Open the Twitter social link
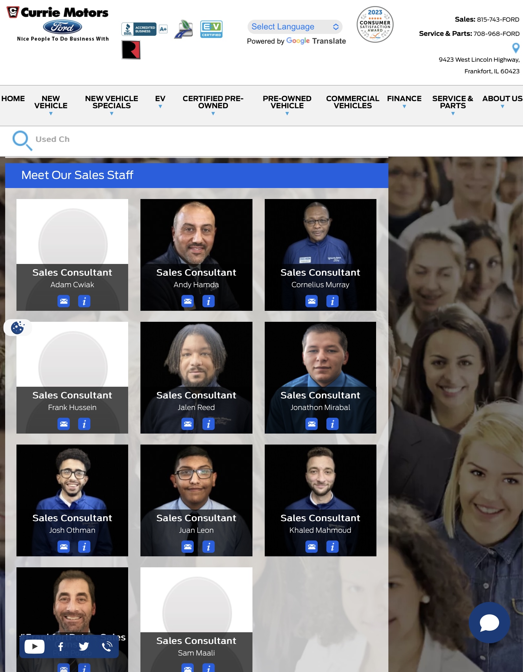The width and height of the screenshot is (523, 672). click(x=84, y=646)
